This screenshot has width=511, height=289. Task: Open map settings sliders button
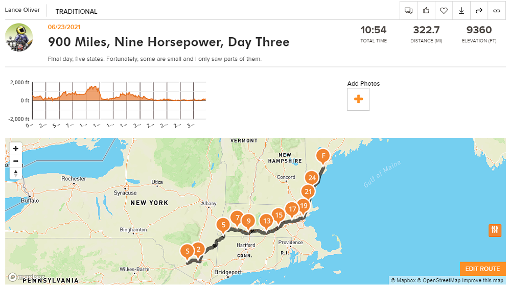click(495, 230)
